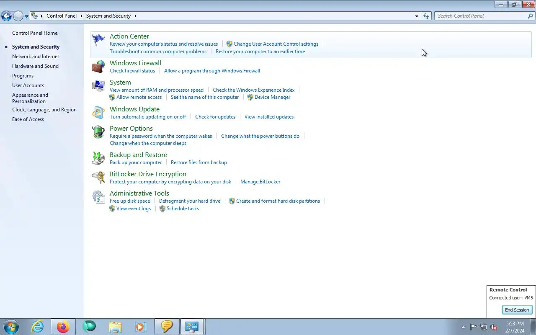
Task: Open Clock, Language, and Region category
Action: pyautogui.click(x=44, y=110)
